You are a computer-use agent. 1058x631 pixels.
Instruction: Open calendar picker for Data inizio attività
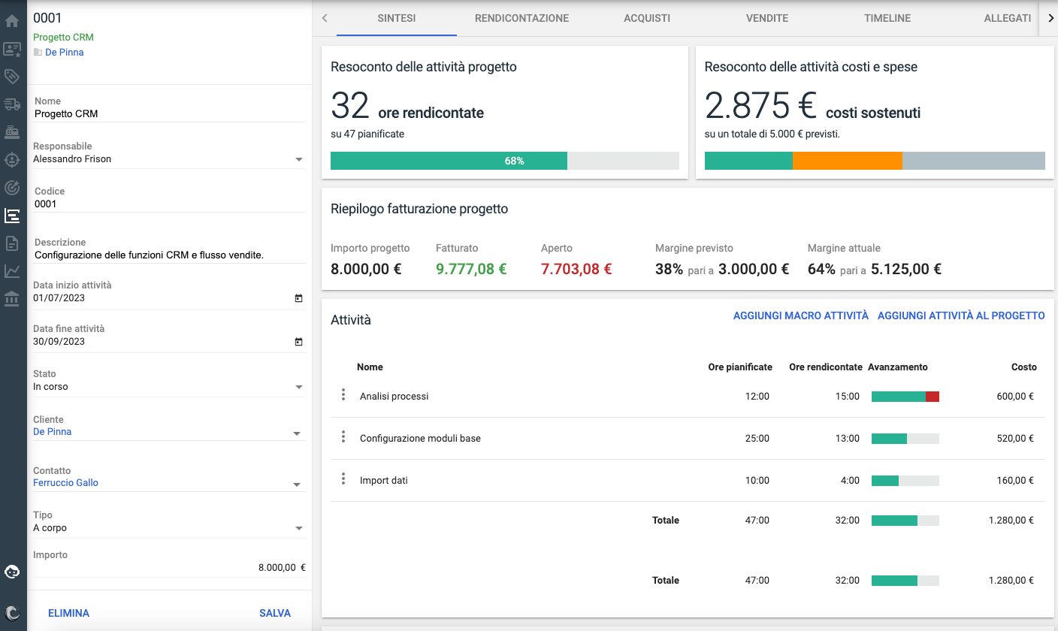coord(298,298)
